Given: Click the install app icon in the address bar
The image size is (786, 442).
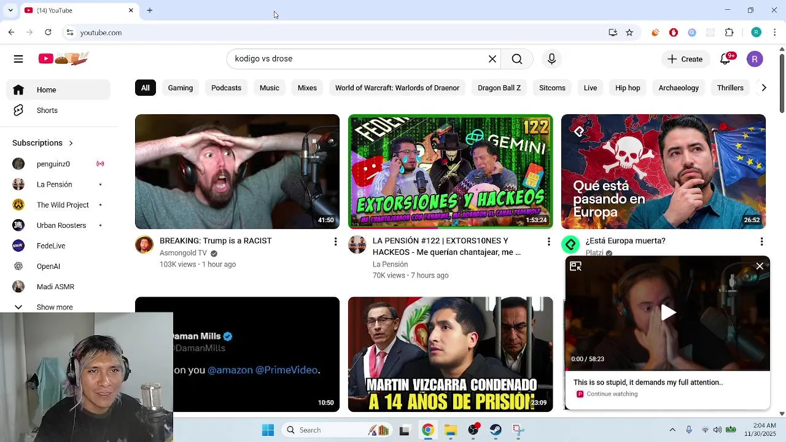Looking at the screenshot, I should (x=613, y=33).
